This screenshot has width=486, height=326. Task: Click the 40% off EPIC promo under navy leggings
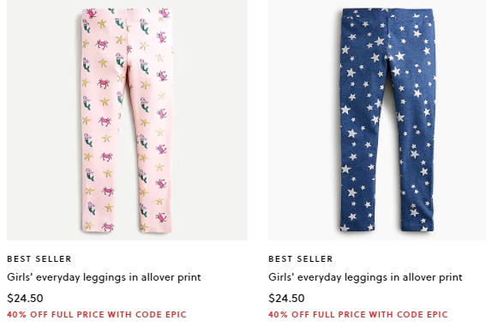click(x=358, y=315)
